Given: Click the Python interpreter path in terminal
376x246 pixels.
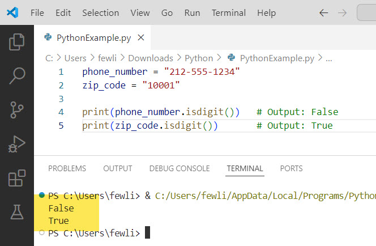Looking at the screenshot, I should tap(266, 196).
